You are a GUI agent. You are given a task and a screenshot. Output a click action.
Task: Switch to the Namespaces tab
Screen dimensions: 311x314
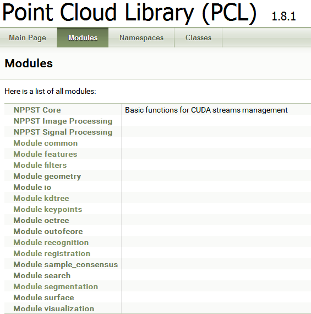point(141,38)
